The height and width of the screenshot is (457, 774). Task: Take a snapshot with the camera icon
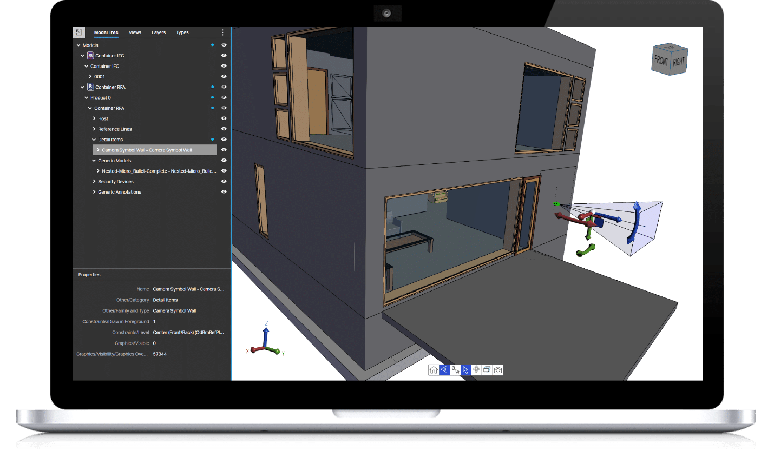498,370
